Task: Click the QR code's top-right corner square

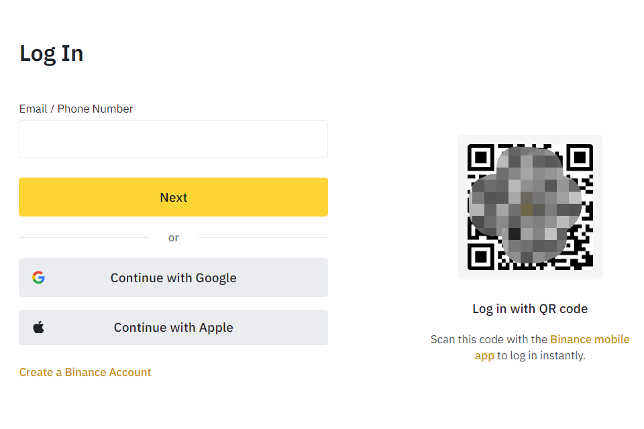Action: coord(580,158)
